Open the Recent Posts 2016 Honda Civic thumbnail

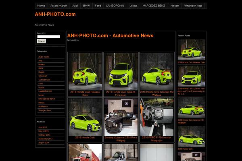191,136
